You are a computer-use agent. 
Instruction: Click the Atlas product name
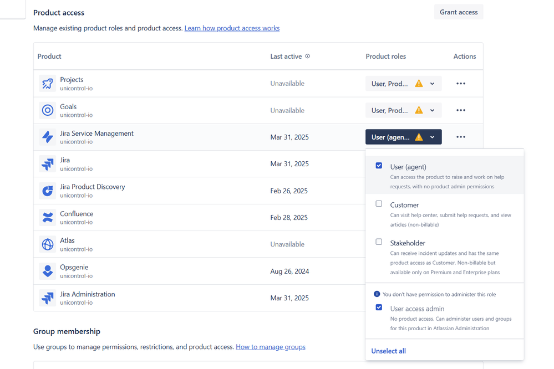67,240
